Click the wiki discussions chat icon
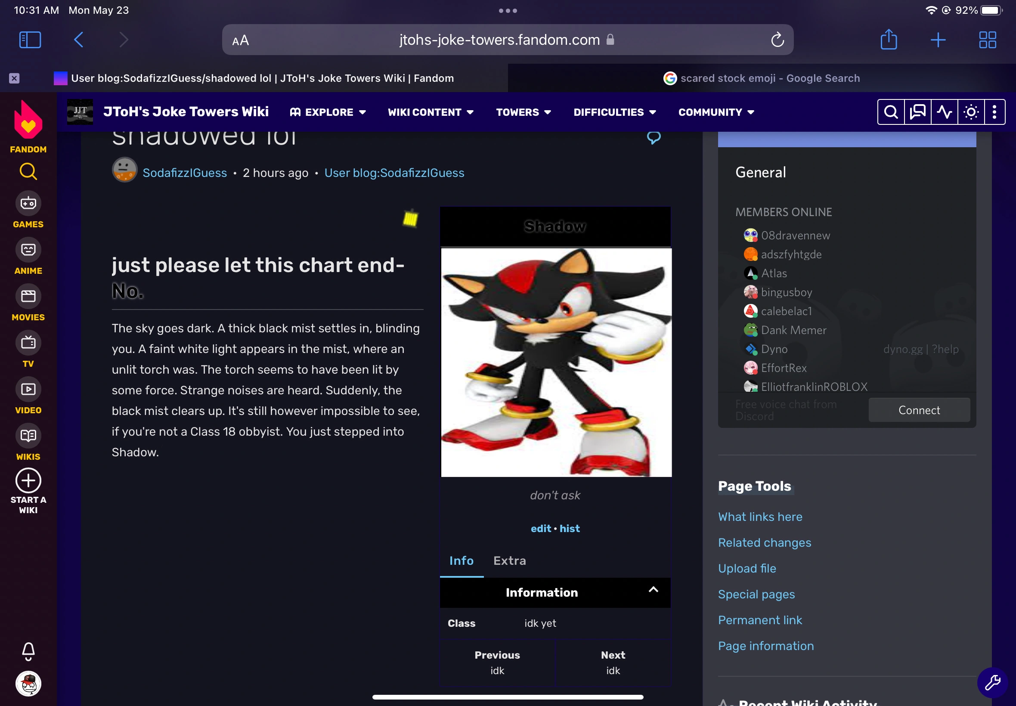 pyautogui.click(x=917, y=112)
